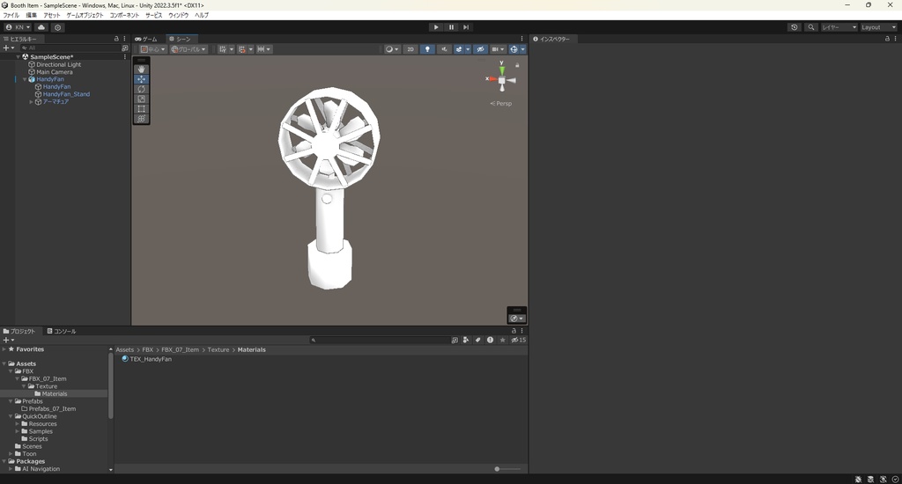This screenshot has height=484, width=902.
Task: Toggle scene audio
Action: (444, 49)
